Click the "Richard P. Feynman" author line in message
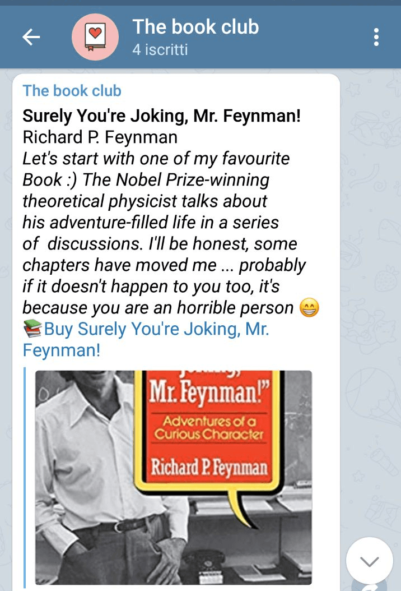Image resolution: width=401 pixels, height=591 pixels. click(100, 137)
